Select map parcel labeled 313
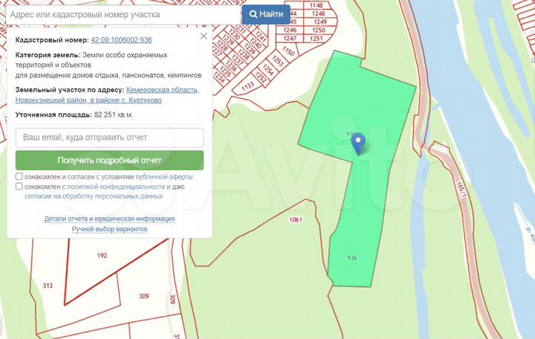This screenshot has width=535, height=339. click(x=48, y=285)
